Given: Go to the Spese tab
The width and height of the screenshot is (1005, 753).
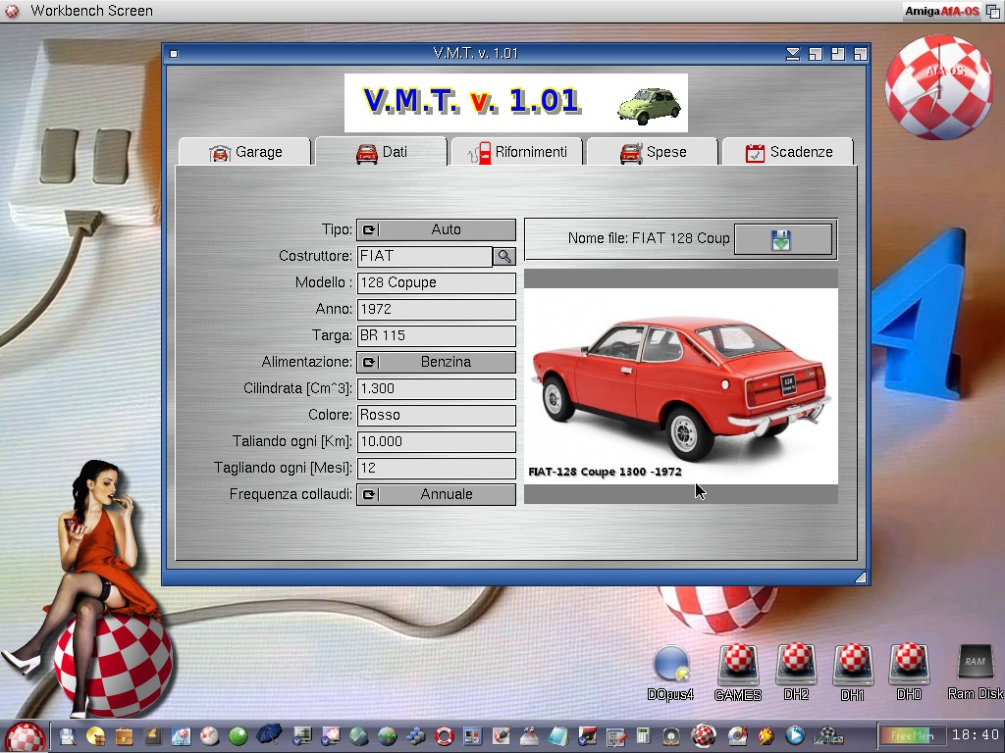Looking at the screenshot, I should pyautogui.click(x=653, y=152).
